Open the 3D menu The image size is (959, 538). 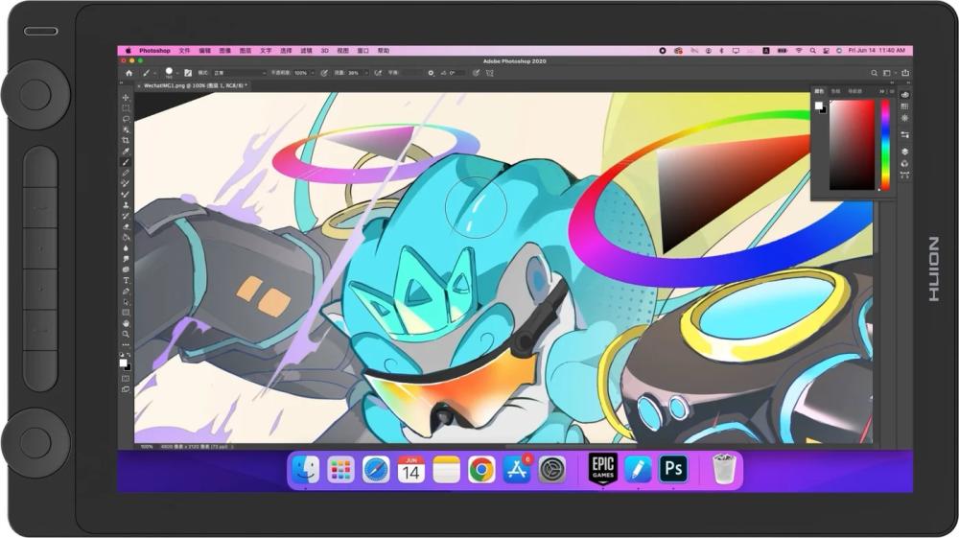point(325,51)
